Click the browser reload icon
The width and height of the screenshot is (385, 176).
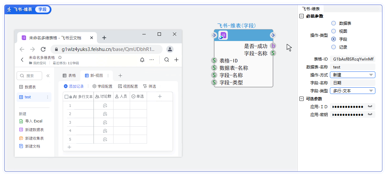(43, 49)
